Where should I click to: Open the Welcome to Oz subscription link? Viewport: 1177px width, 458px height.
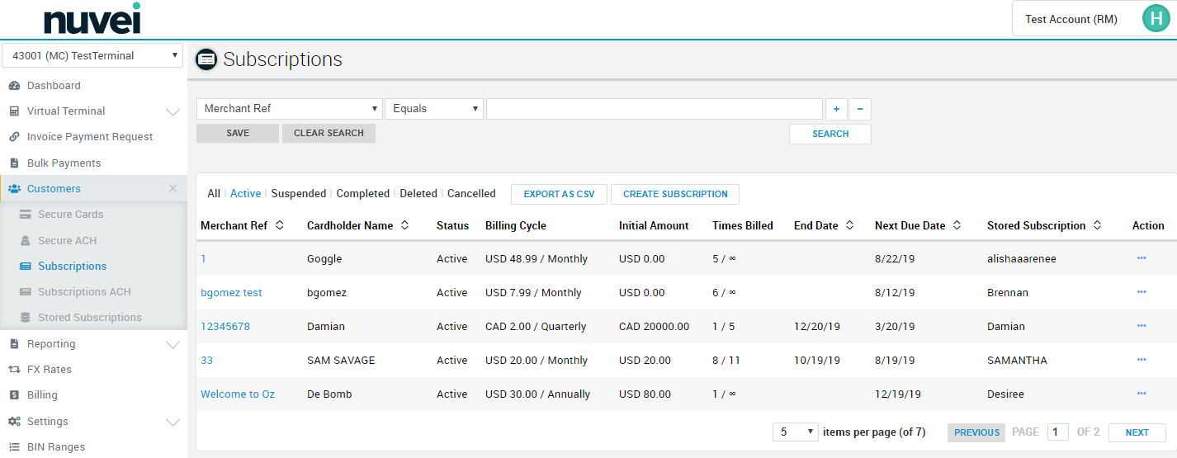pyautogui.click(x=238, y=394)
